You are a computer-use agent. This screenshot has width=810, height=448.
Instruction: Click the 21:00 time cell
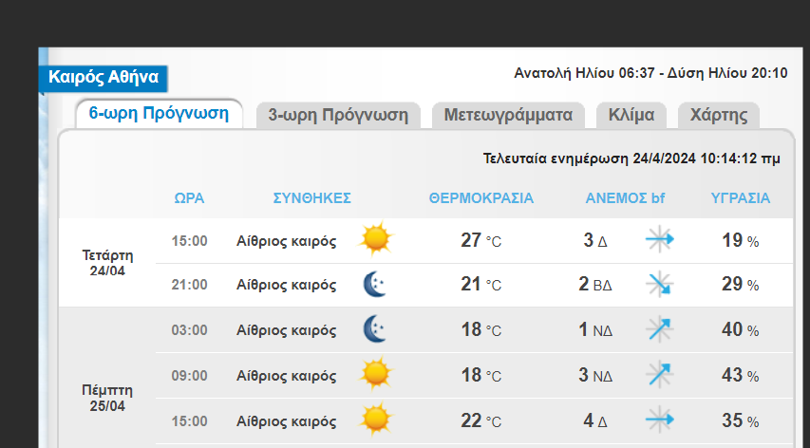click(189, 285)
